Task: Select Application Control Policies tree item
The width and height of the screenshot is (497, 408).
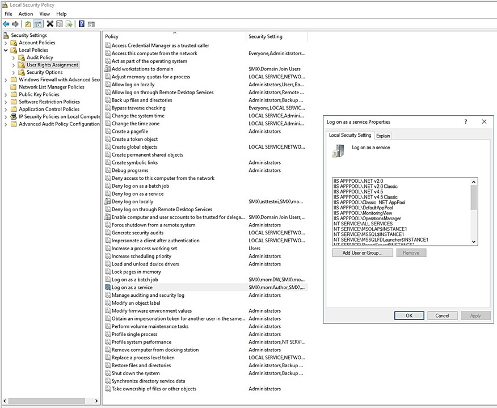Action: [x=49, y=109]
